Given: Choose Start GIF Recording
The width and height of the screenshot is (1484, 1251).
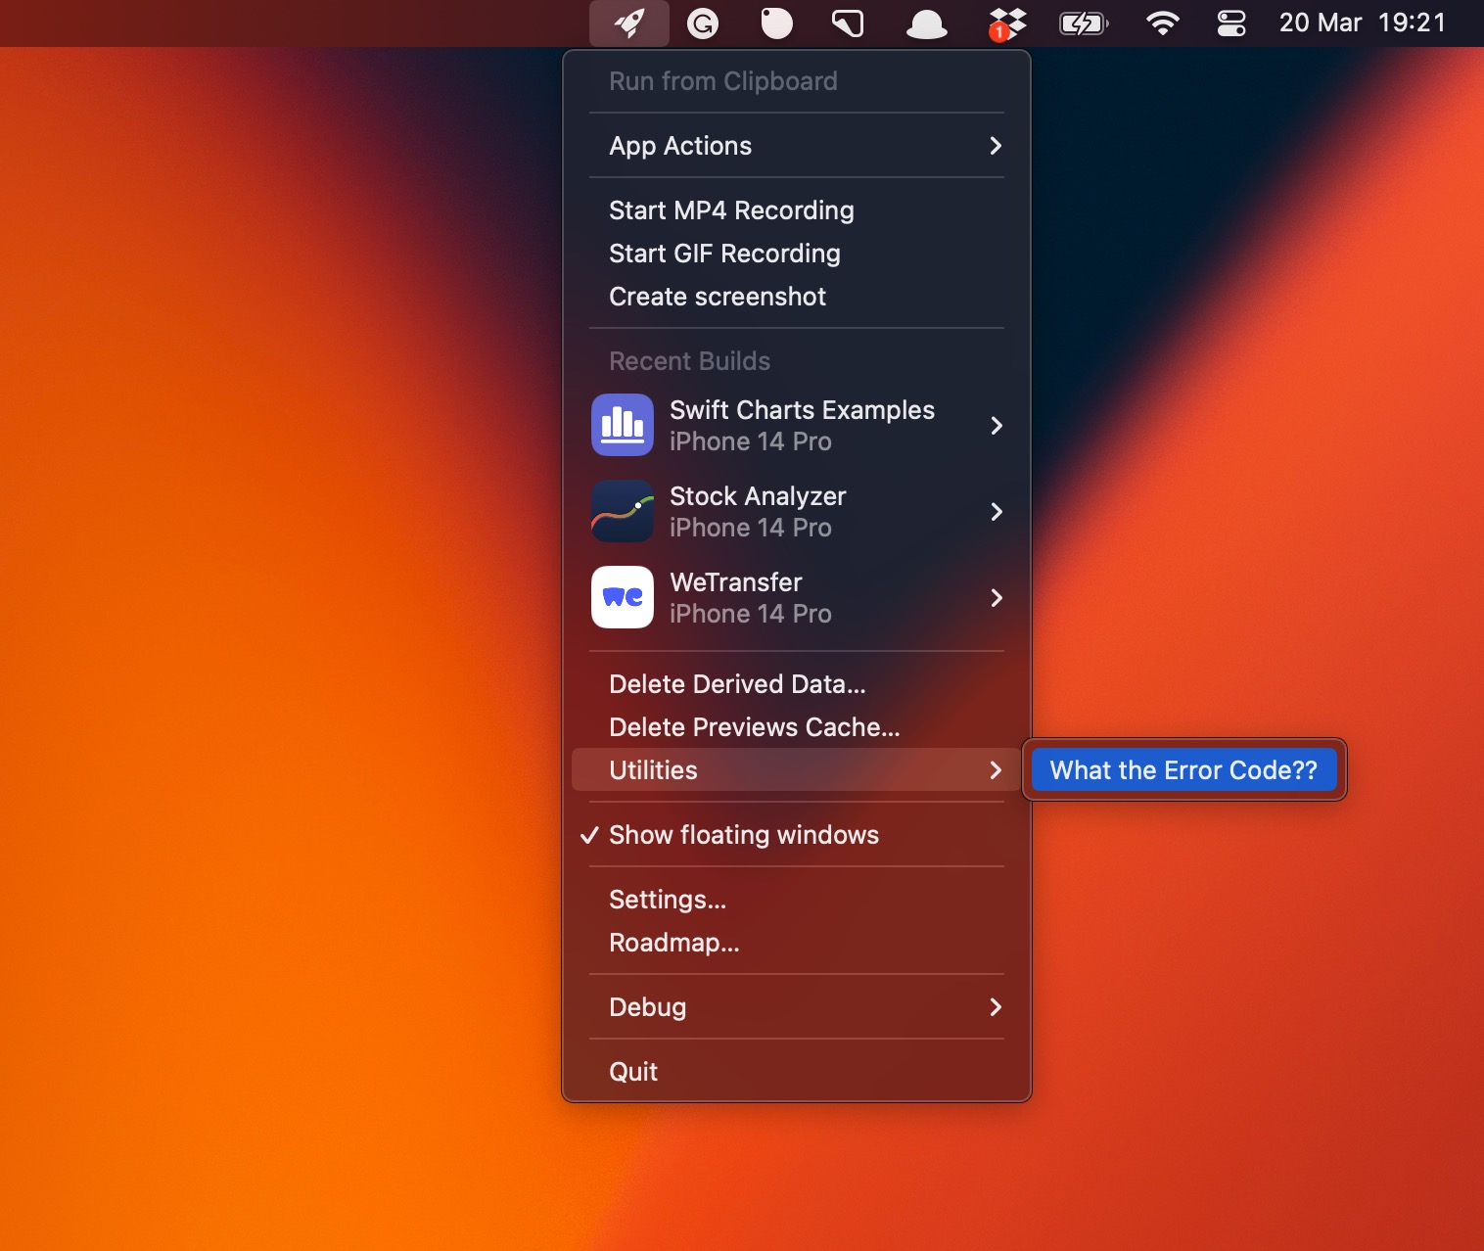Looking at the screenshot, I should coord(724,254).
